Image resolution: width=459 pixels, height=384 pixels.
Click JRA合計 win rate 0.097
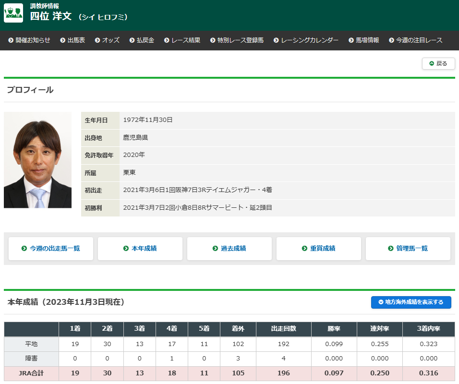click(x=334, y=373)
